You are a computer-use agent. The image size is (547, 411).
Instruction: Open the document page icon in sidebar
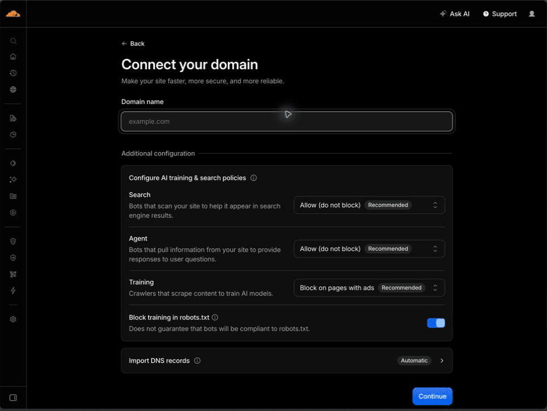13,118
